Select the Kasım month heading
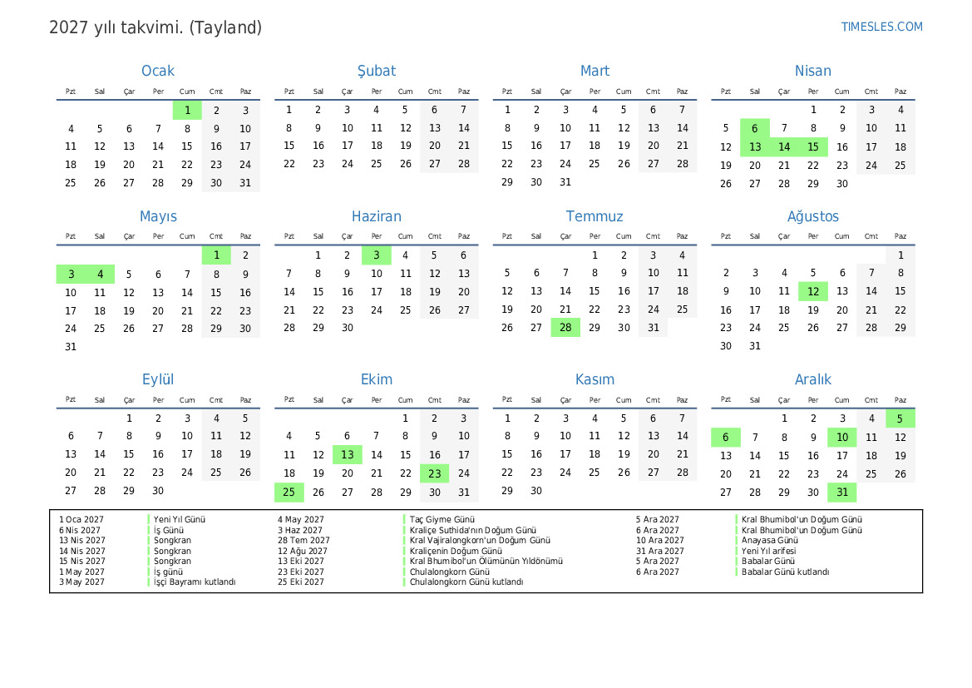The width and height of the screenshot is (972, 688). tap(595, 379)
